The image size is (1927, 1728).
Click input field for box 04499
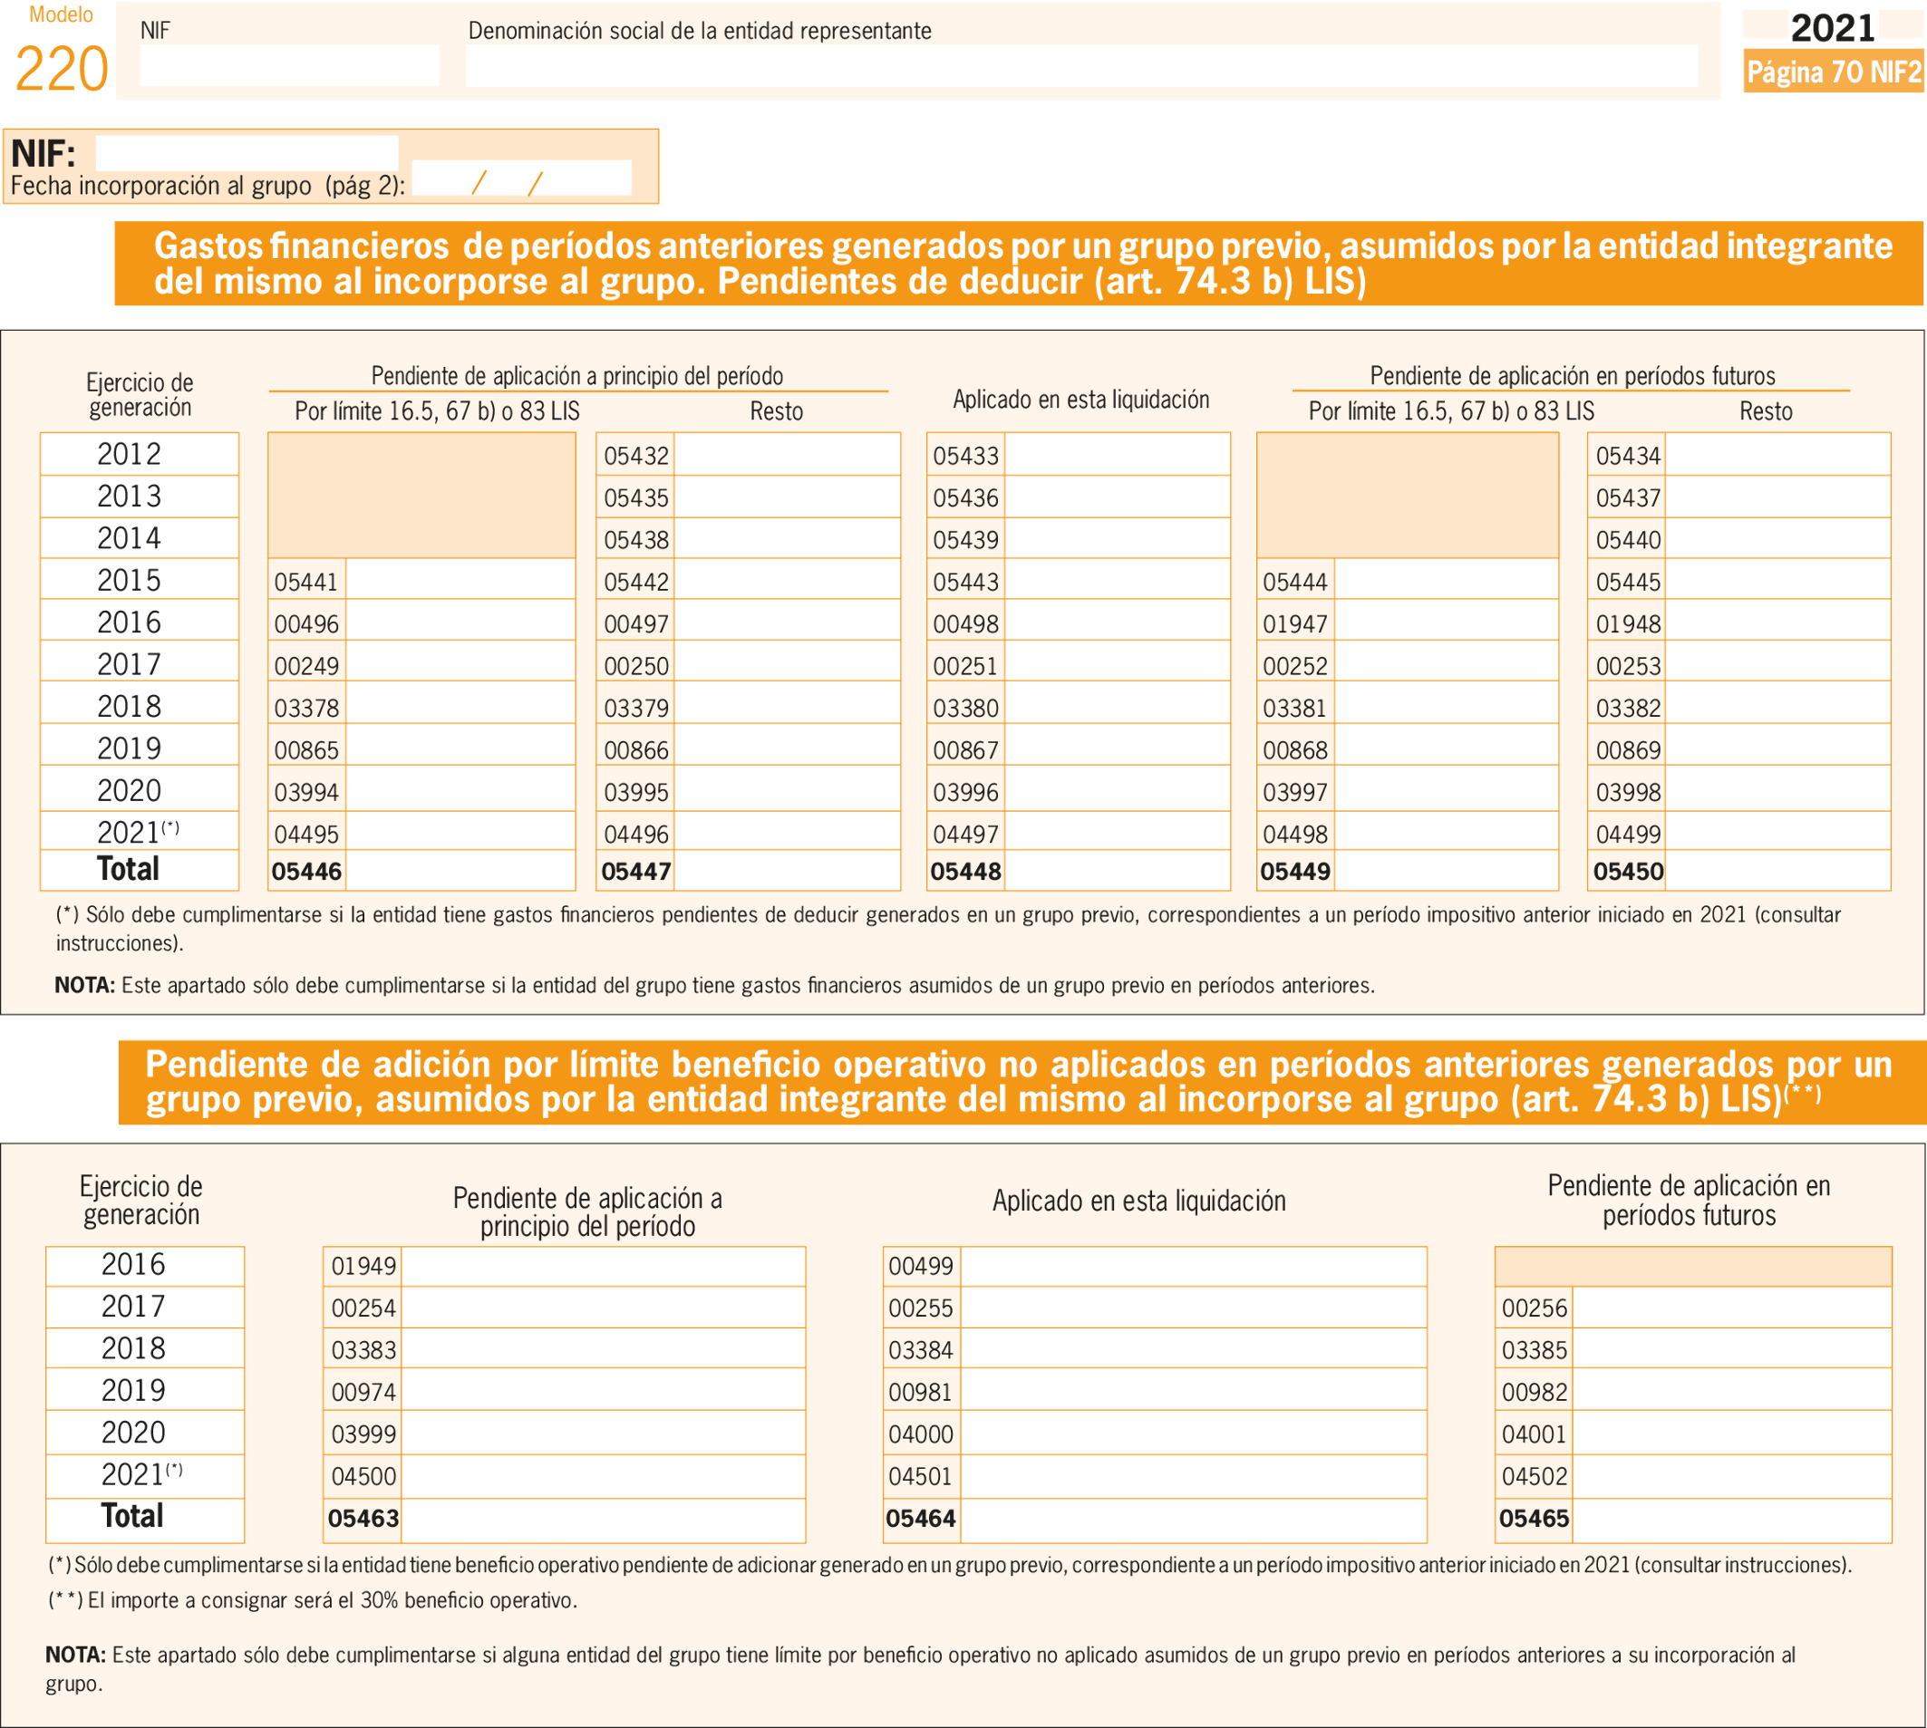[x=1777, y=832]
